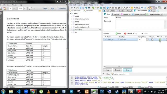This screenshot has width=167, height=94.
Task: Click the favorites star icon above database tree
Action: (100, 11)
